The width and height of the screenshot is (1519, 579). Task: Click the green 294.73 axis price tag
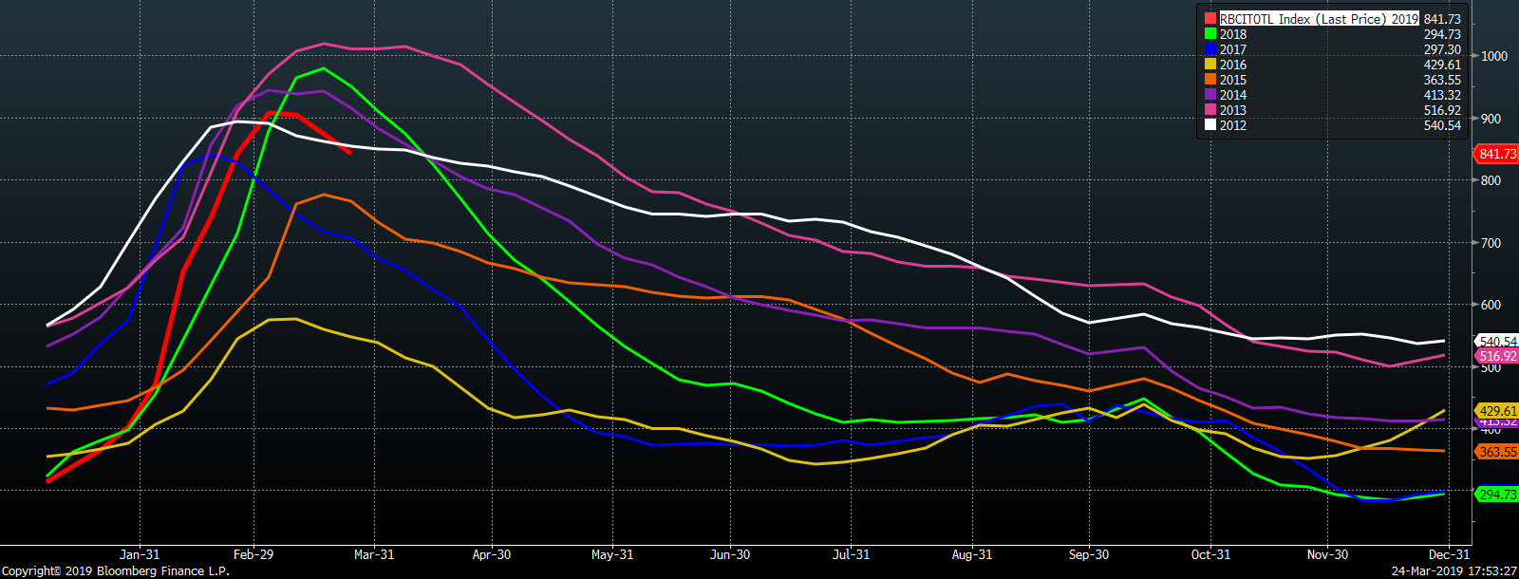[1497, 495]
